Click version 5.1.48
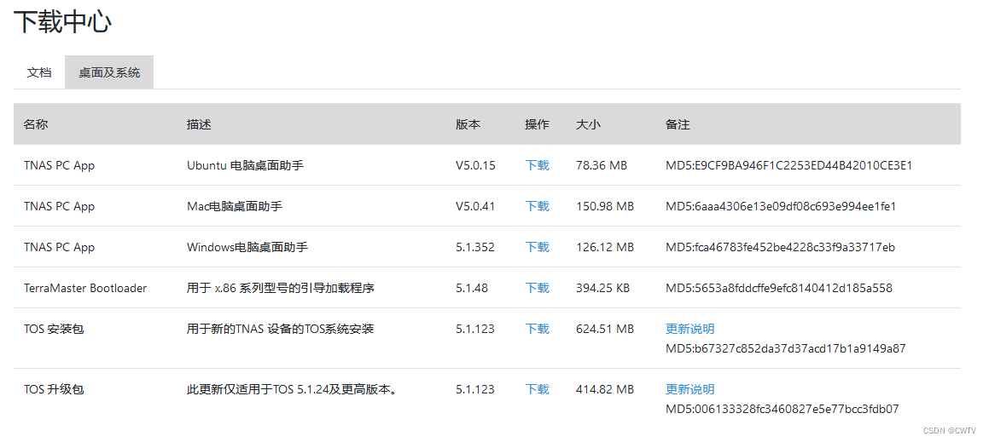989x442 pixels. 472,289
